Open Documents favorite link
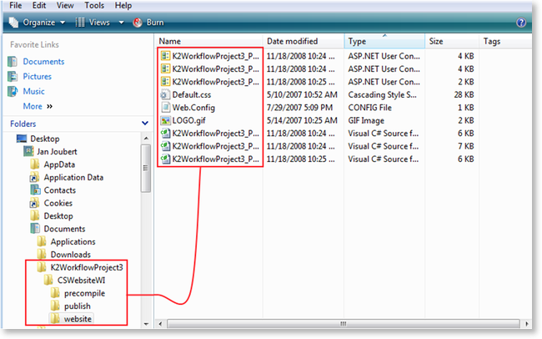Image resolution: width=542 pixels, height=339 pixels. (43, 62)
